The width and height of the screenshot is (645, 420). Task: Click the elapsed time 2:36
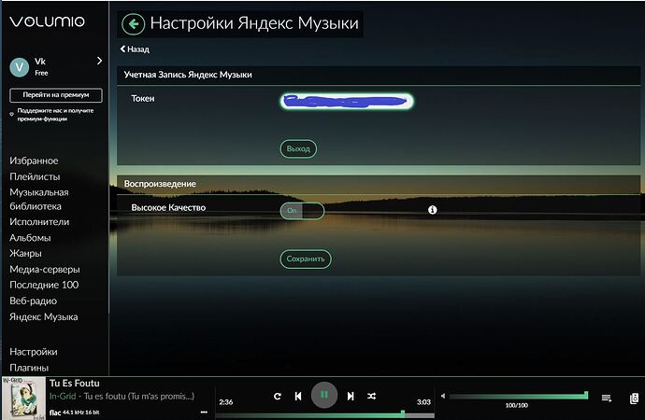point(226,402)
